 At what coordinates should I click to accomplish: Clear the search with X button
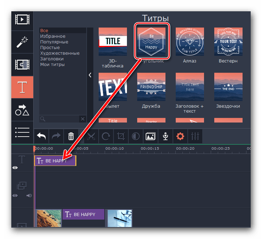tap(83, 119)
